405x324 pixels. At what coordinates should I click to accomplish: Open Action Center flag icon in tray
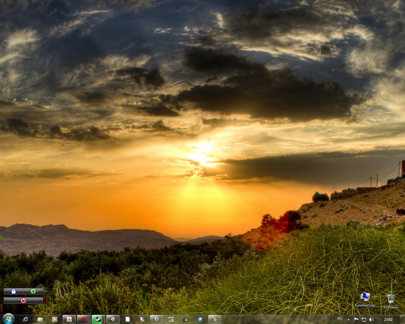pos(356,320)
